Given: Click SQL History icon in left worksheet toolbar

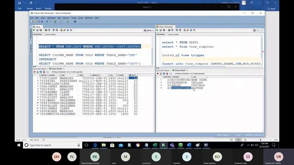Looking at the screenshot, I should [x=68, y=30].
